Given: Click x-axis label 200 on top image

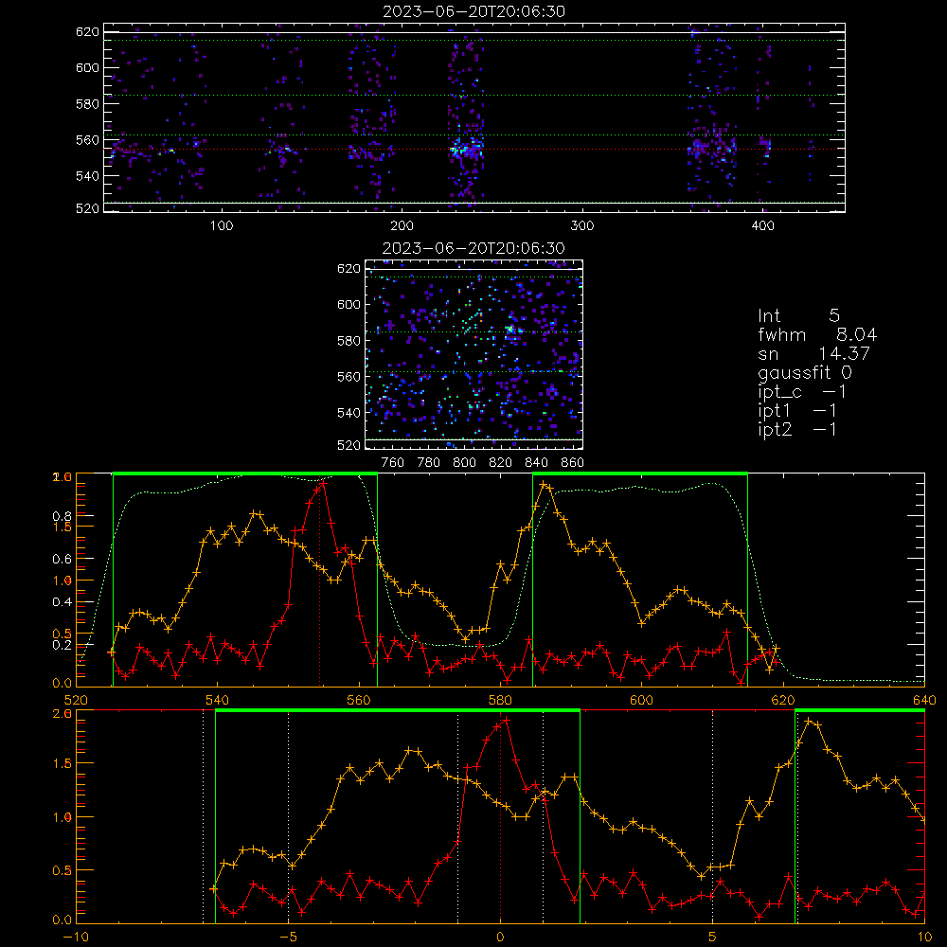Looking at the screenshot, I should tap(402, 226).
